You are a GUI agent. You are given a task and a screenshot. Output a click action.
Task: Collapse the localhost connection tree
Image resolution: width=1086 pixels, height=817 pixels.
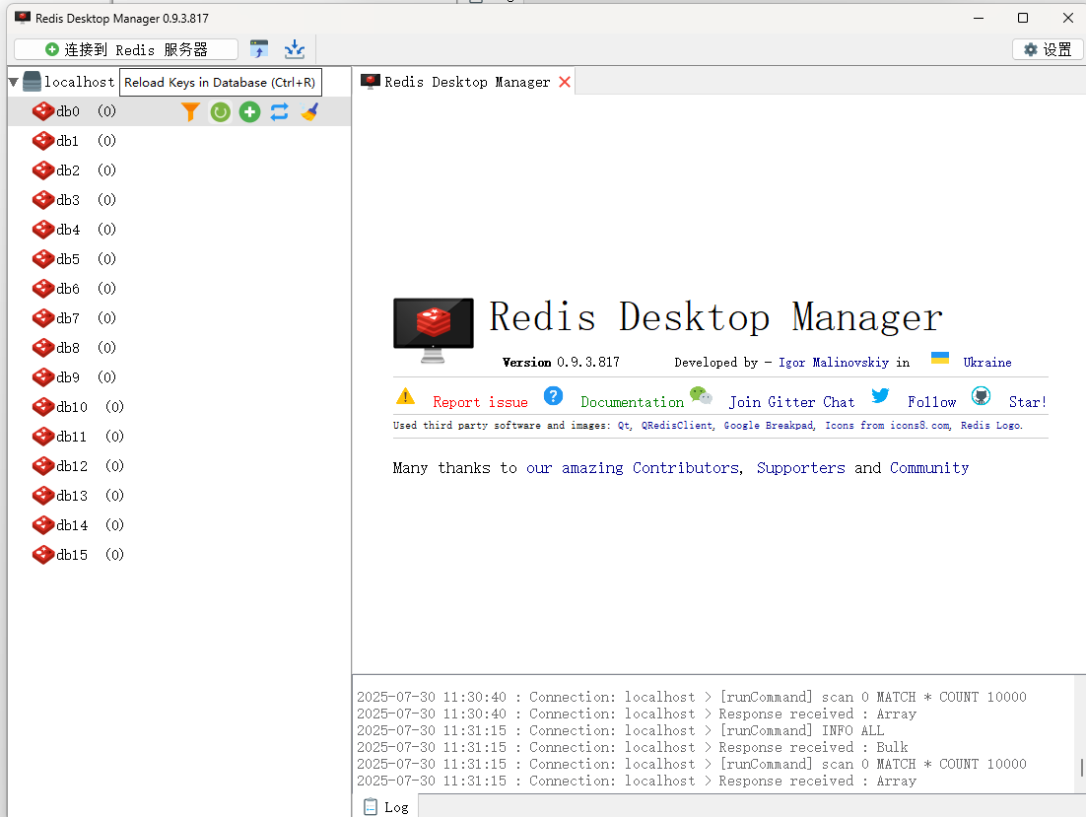pos(13,83)
